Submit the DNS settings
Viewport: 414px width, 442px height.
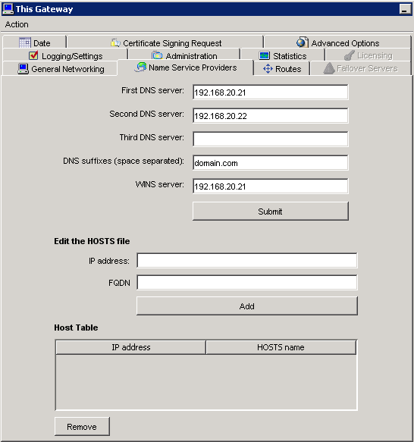pos(271,211)
